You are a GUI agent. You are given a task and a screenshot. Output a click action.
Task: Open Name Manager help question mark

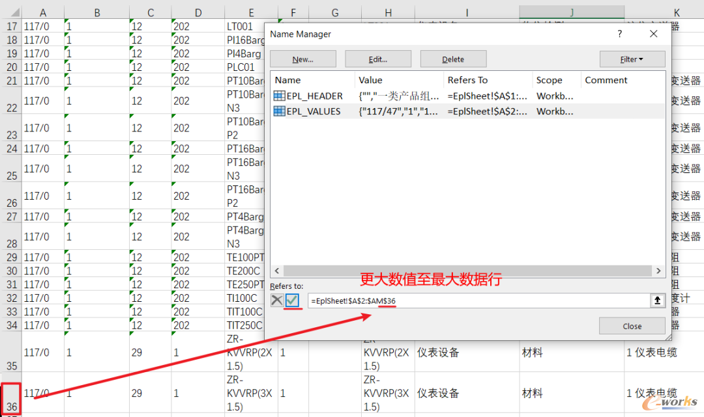(x=620, y=34)
